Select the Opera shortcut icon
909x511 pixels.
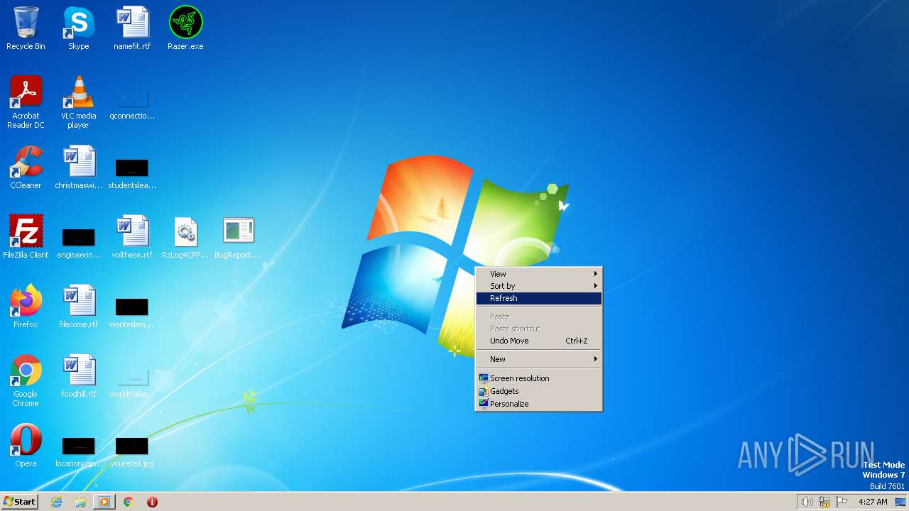click(x=26, y=446)
